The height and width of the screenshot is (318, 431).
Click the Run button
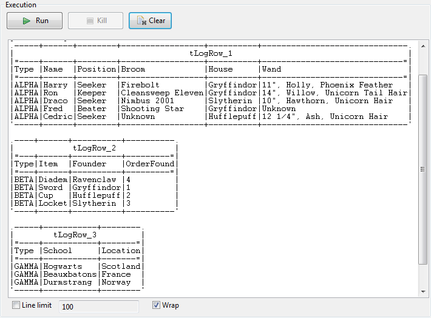[x=35, y=21]
